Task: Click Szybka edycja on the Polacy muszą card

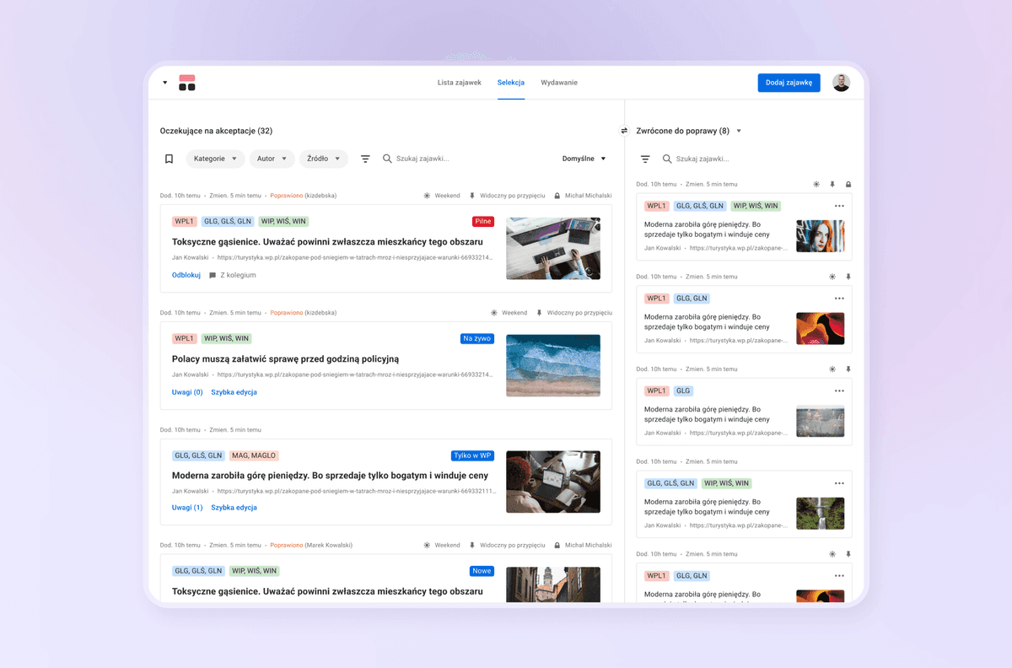Action: tap(234, 392)
